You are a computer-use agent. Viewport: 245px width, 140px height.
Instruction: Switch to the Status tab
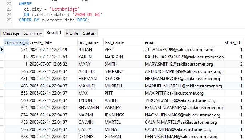point(89,33)
